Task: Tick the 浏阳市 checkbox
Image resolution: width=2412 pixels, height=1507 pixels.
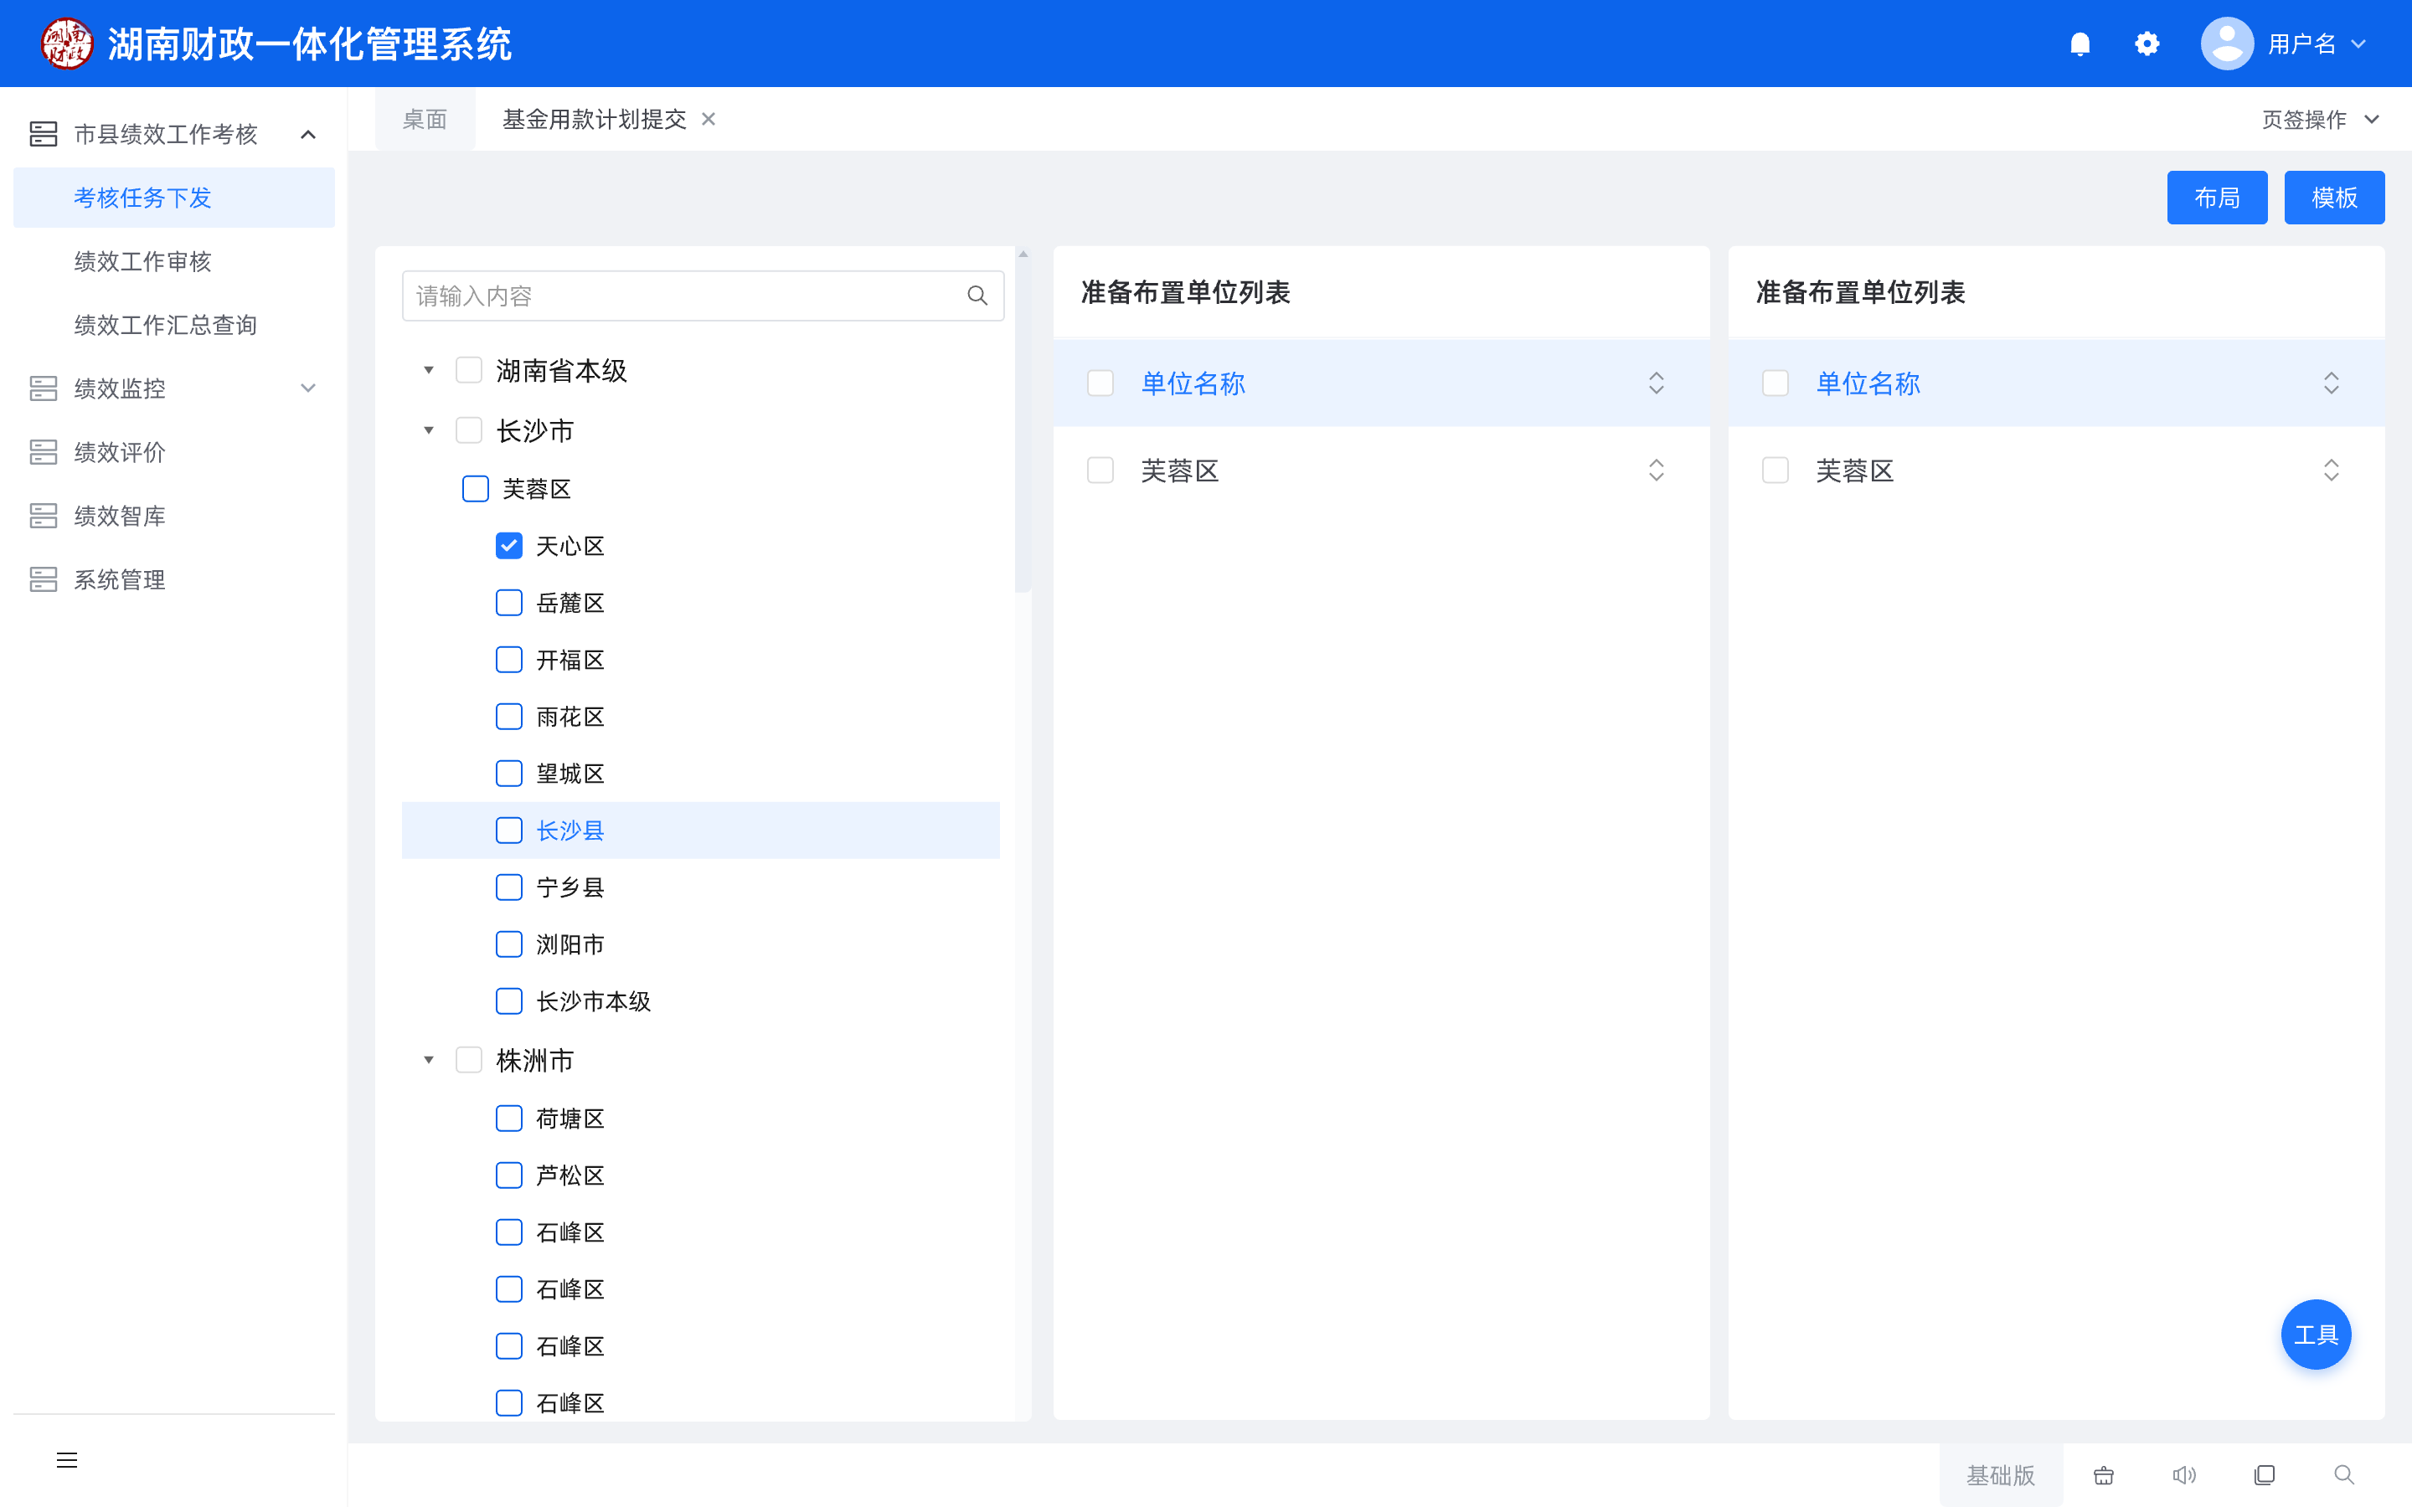Action: click(x=509, y=944)
